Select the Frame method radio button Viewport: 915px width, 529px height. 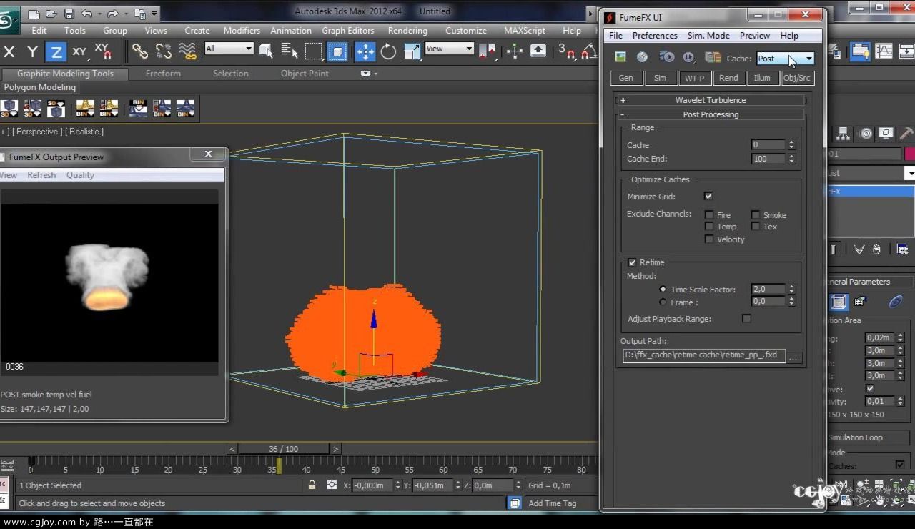click(x=663, y=302)
